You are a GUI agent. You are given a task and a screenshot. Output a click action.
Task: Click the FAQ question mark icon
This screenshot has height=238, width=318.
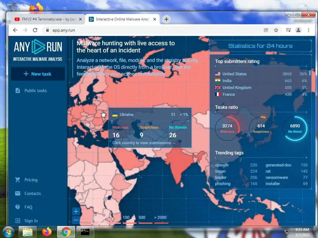[x=18, y=207]
